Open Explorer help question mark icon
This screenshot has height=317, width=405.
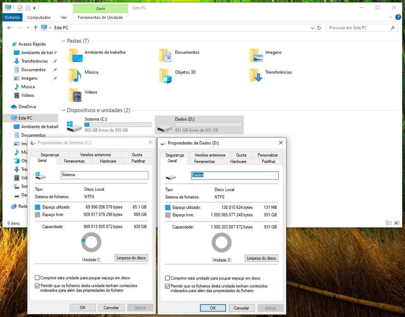click(398, 17)
